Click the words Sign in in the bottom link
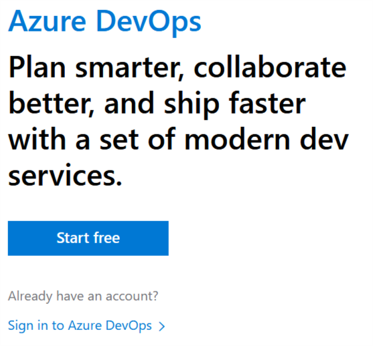The width and height of the screenshot is (373, 346). point(28,325)
